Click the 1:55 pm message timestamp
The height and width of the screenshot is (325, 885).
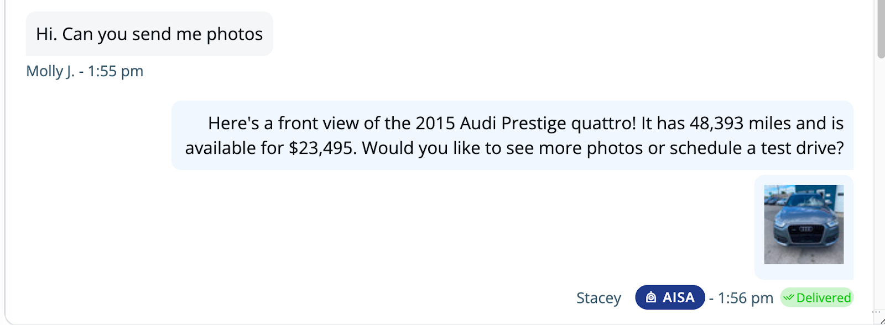pyautogui.click(x=116, y=71)
